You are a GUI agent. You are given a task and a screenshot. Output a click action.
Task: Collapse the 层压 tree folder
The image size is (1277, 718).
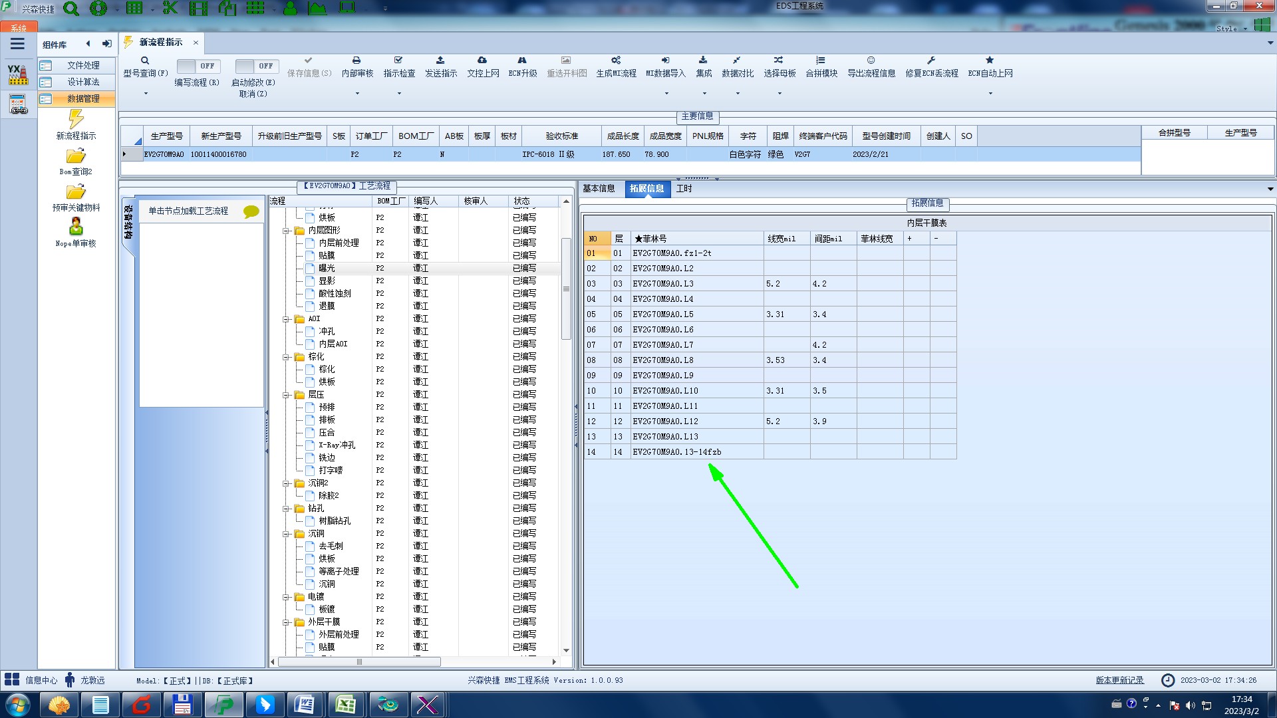point(286,395)
